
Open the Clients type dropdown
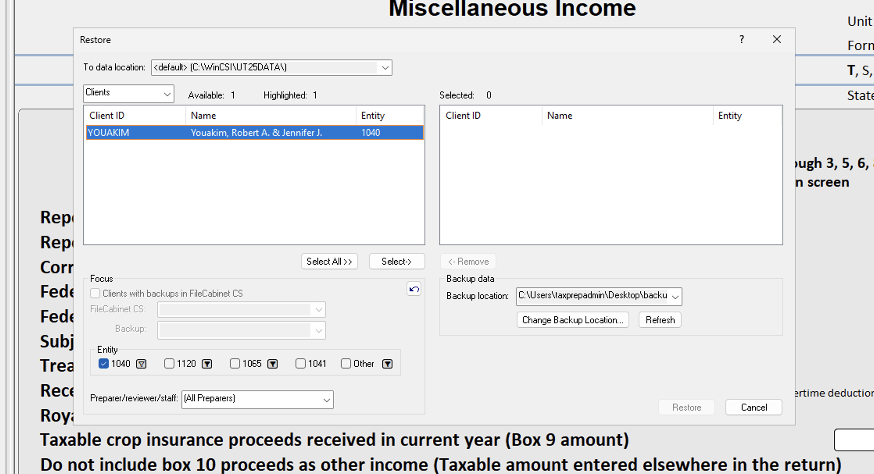click(167, 94)
